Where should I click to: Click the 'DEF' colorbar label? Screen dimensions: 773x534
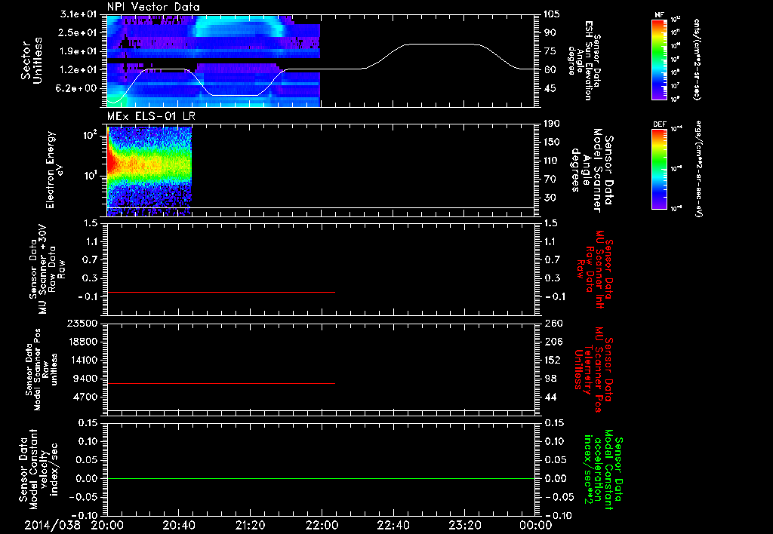point(660,124)
